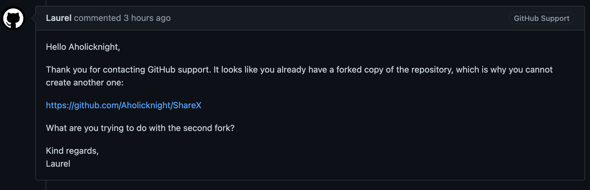Viewport: 590px width, 190px height.
Task: Click the Laurel username link
Action: (59, 18)
